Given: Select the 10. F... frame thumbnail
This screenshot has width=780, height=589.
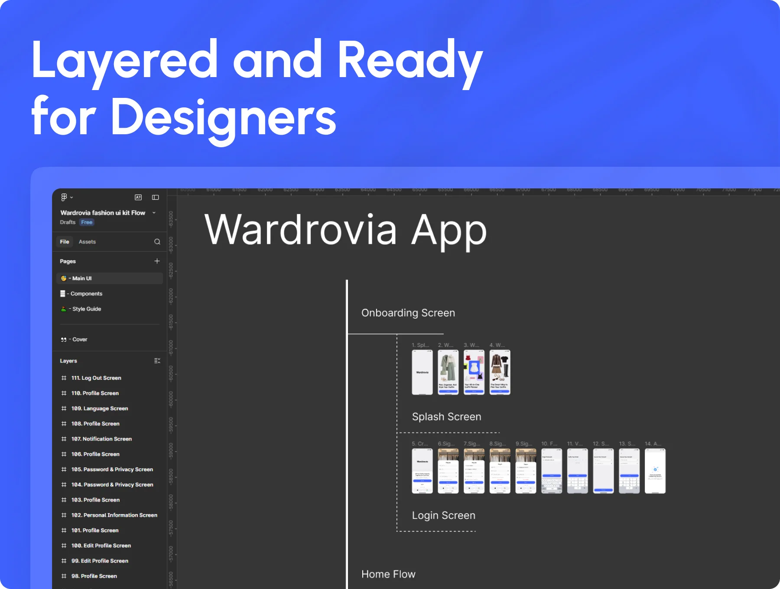Looking at the screenshot, I should [552, 471].
